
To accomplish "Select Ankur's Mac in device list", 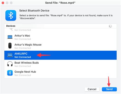I will point(60,37).
